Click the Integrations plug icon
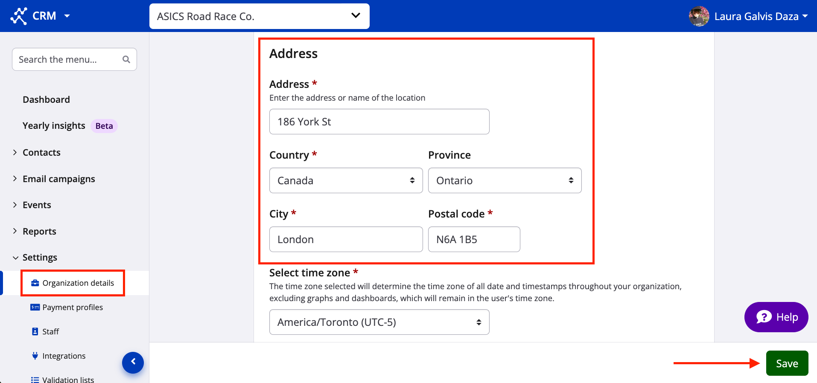 pos(35,356)
